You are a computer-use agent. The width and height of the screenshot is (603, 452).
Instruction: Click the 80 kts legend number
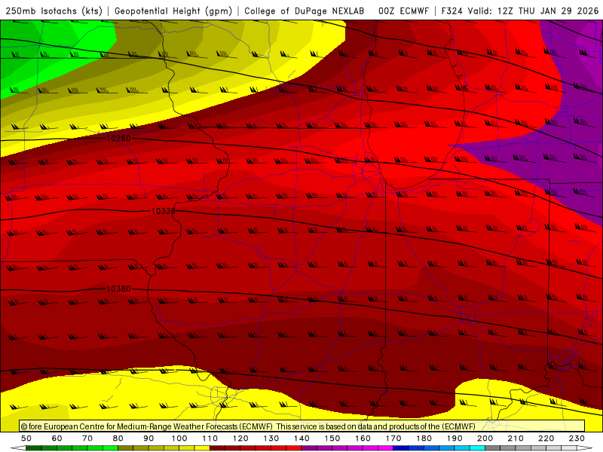(118, 438)
